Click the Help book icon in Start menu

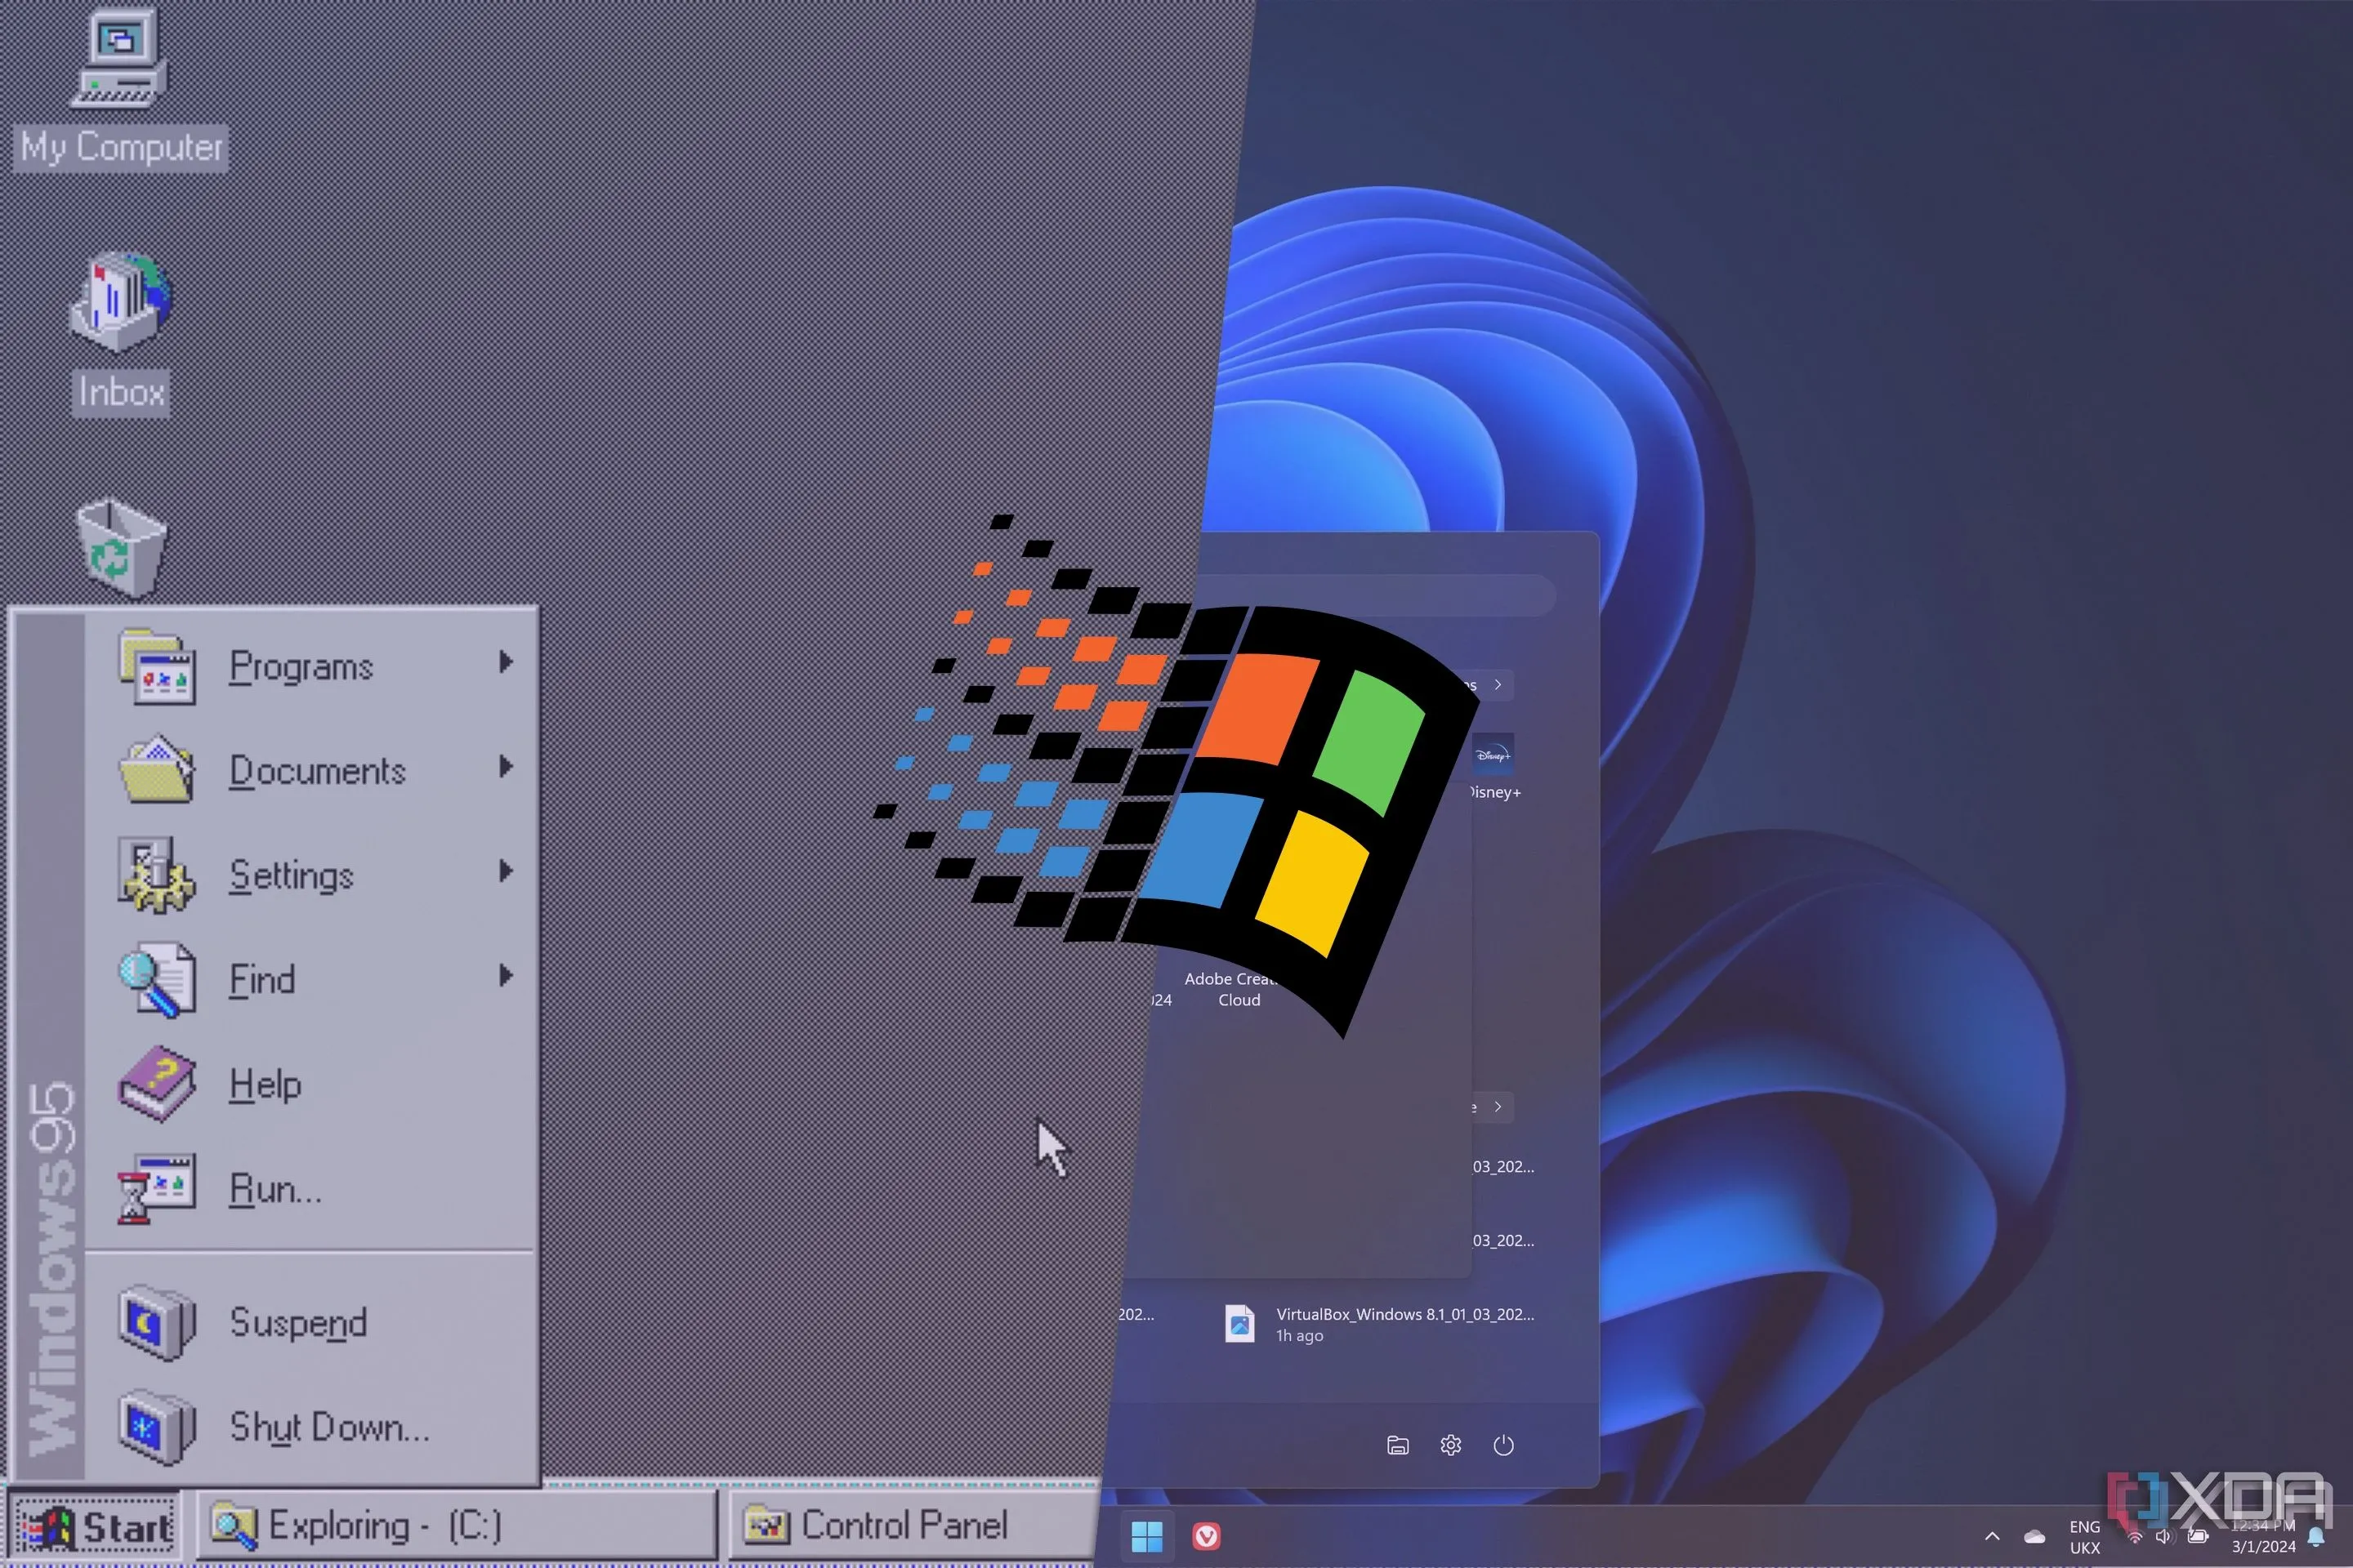pyautogui.click(x=156, y=1084)
